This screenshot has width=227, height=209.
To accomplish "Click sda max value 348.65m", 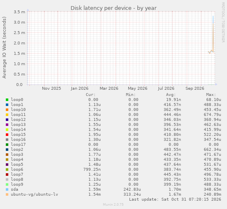I will 212,189.
